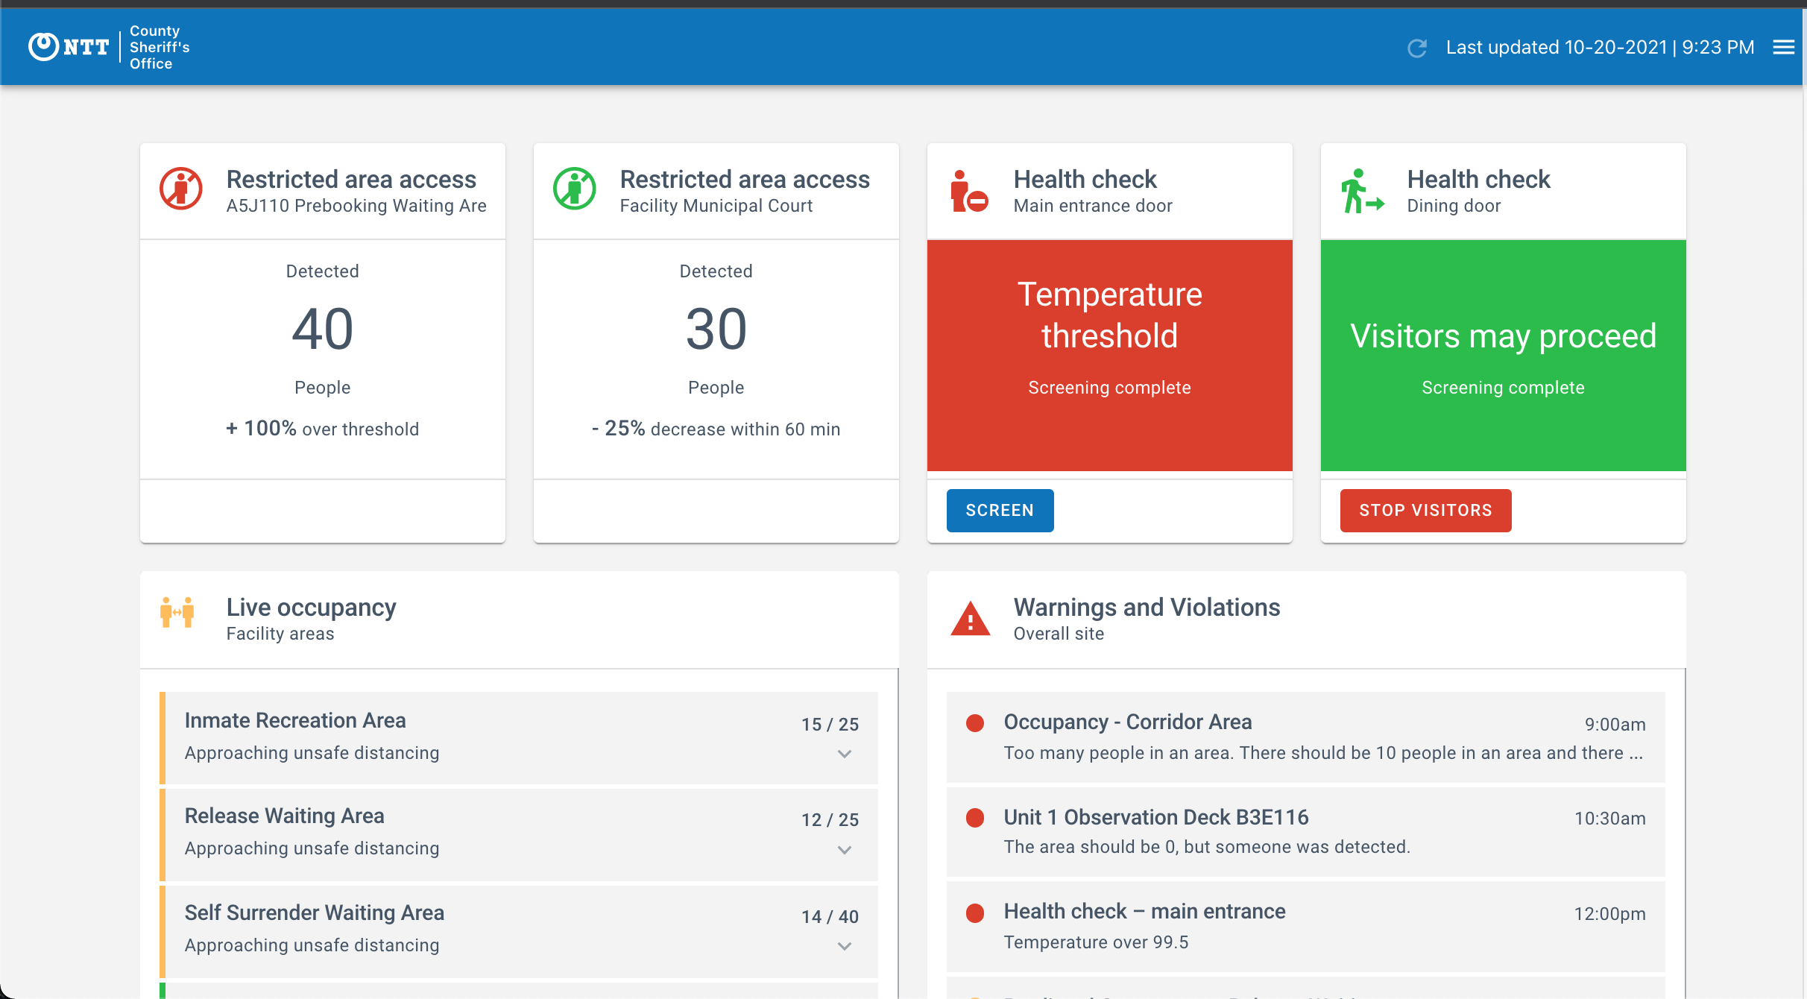Expand Self Surrender Waiting Area chevron
Viewport: 1807px width, 999px height.
[x=844, y=946]
